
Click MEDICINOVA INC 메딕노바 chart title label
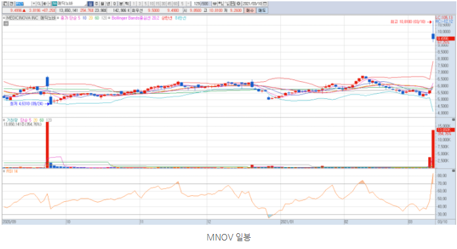31,18
